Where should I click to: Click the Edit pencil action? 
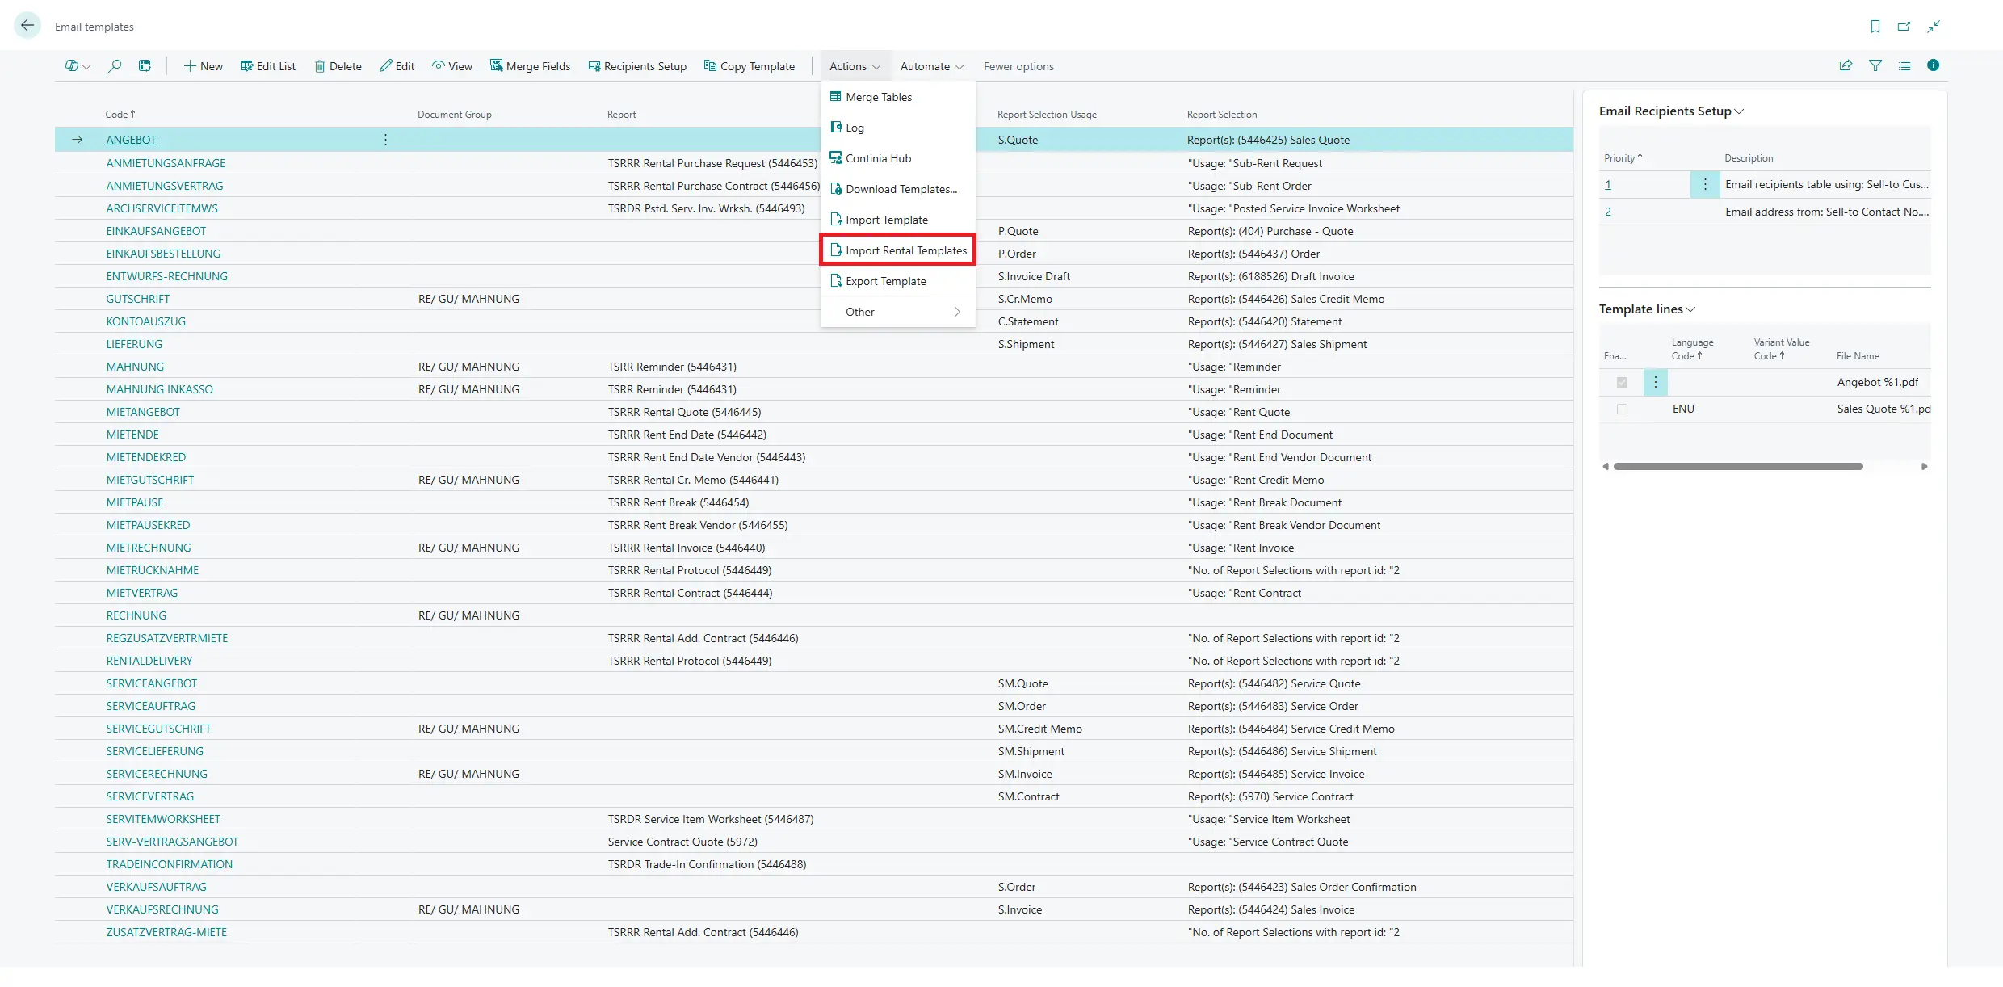point(397,66)
